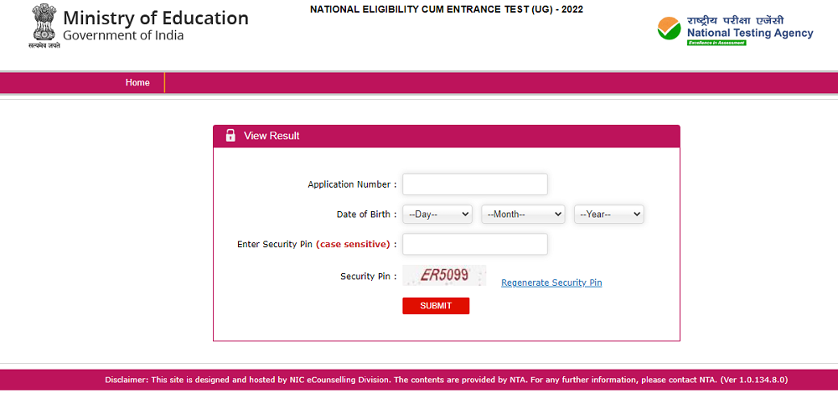
Task: Focus the Application Number input field
Action: 474,184
